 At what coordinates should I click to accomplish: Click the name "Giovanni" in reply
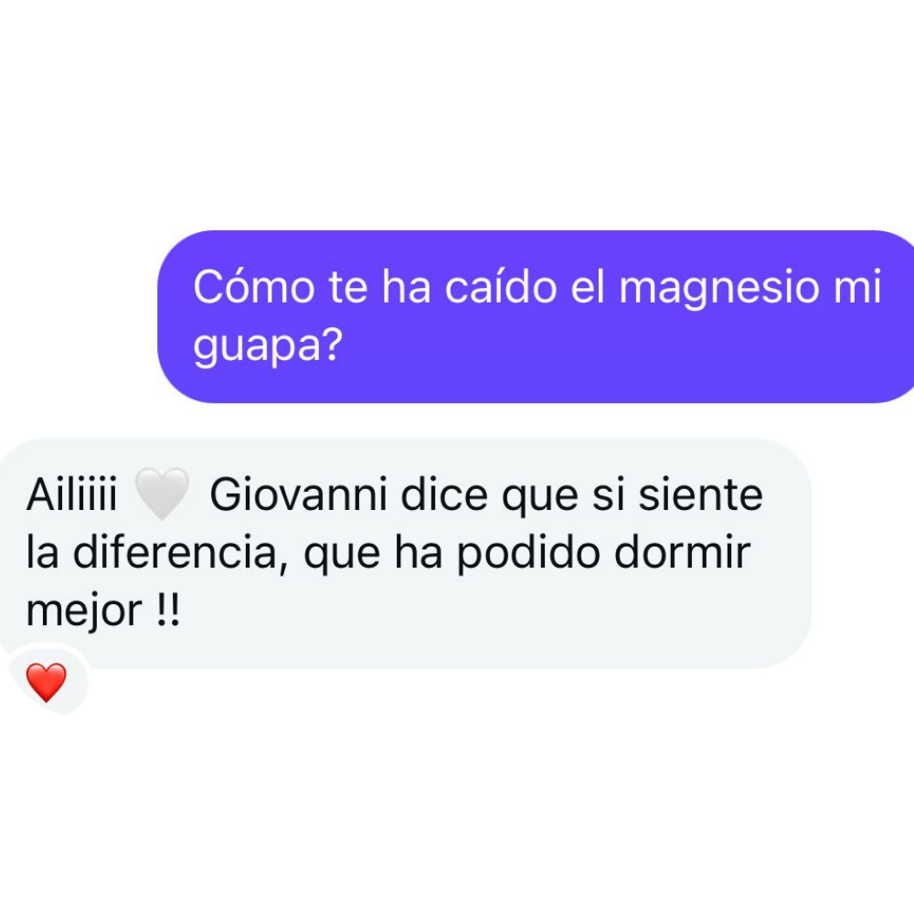tap(299, 494)
